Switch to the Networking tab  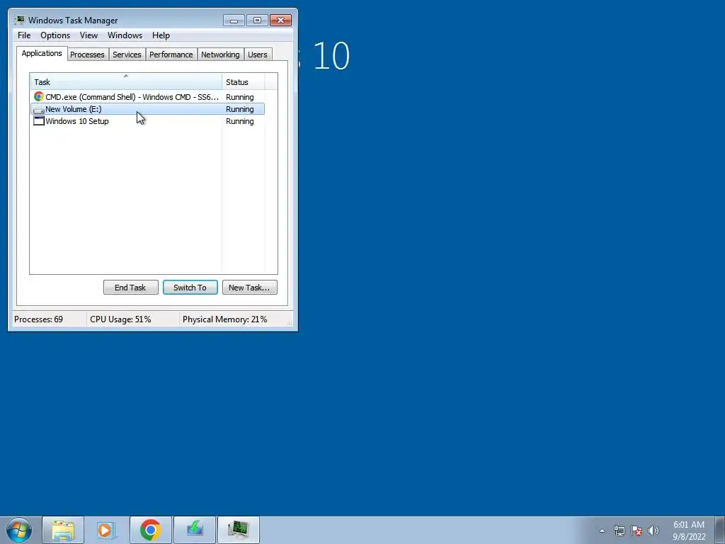[x=220, y=55]
